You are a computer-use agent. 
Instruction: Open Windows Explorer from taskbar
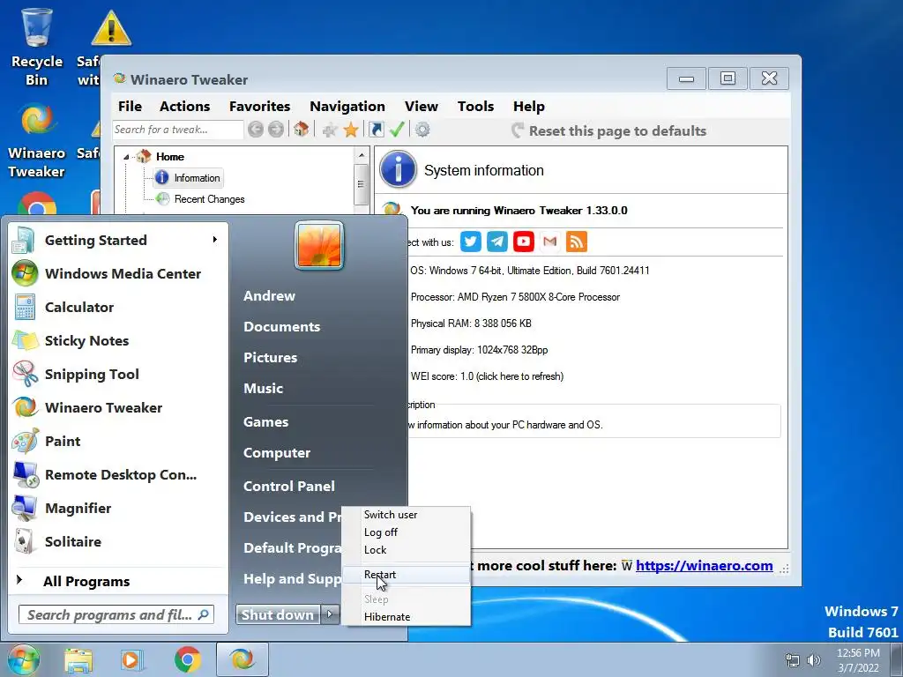tap(78, 659)
